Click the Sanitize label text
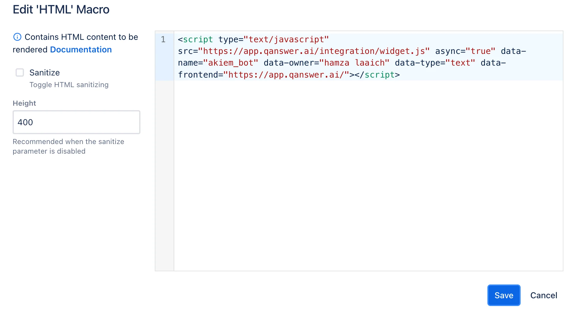The width and height of the screenshot is (576, 318). pyautogui.click(x=45, y=72)
